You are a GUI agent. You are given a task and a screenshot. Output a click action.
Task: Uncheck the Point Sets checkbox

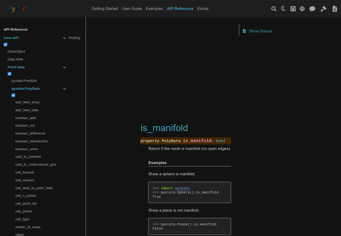coord(9,74)
